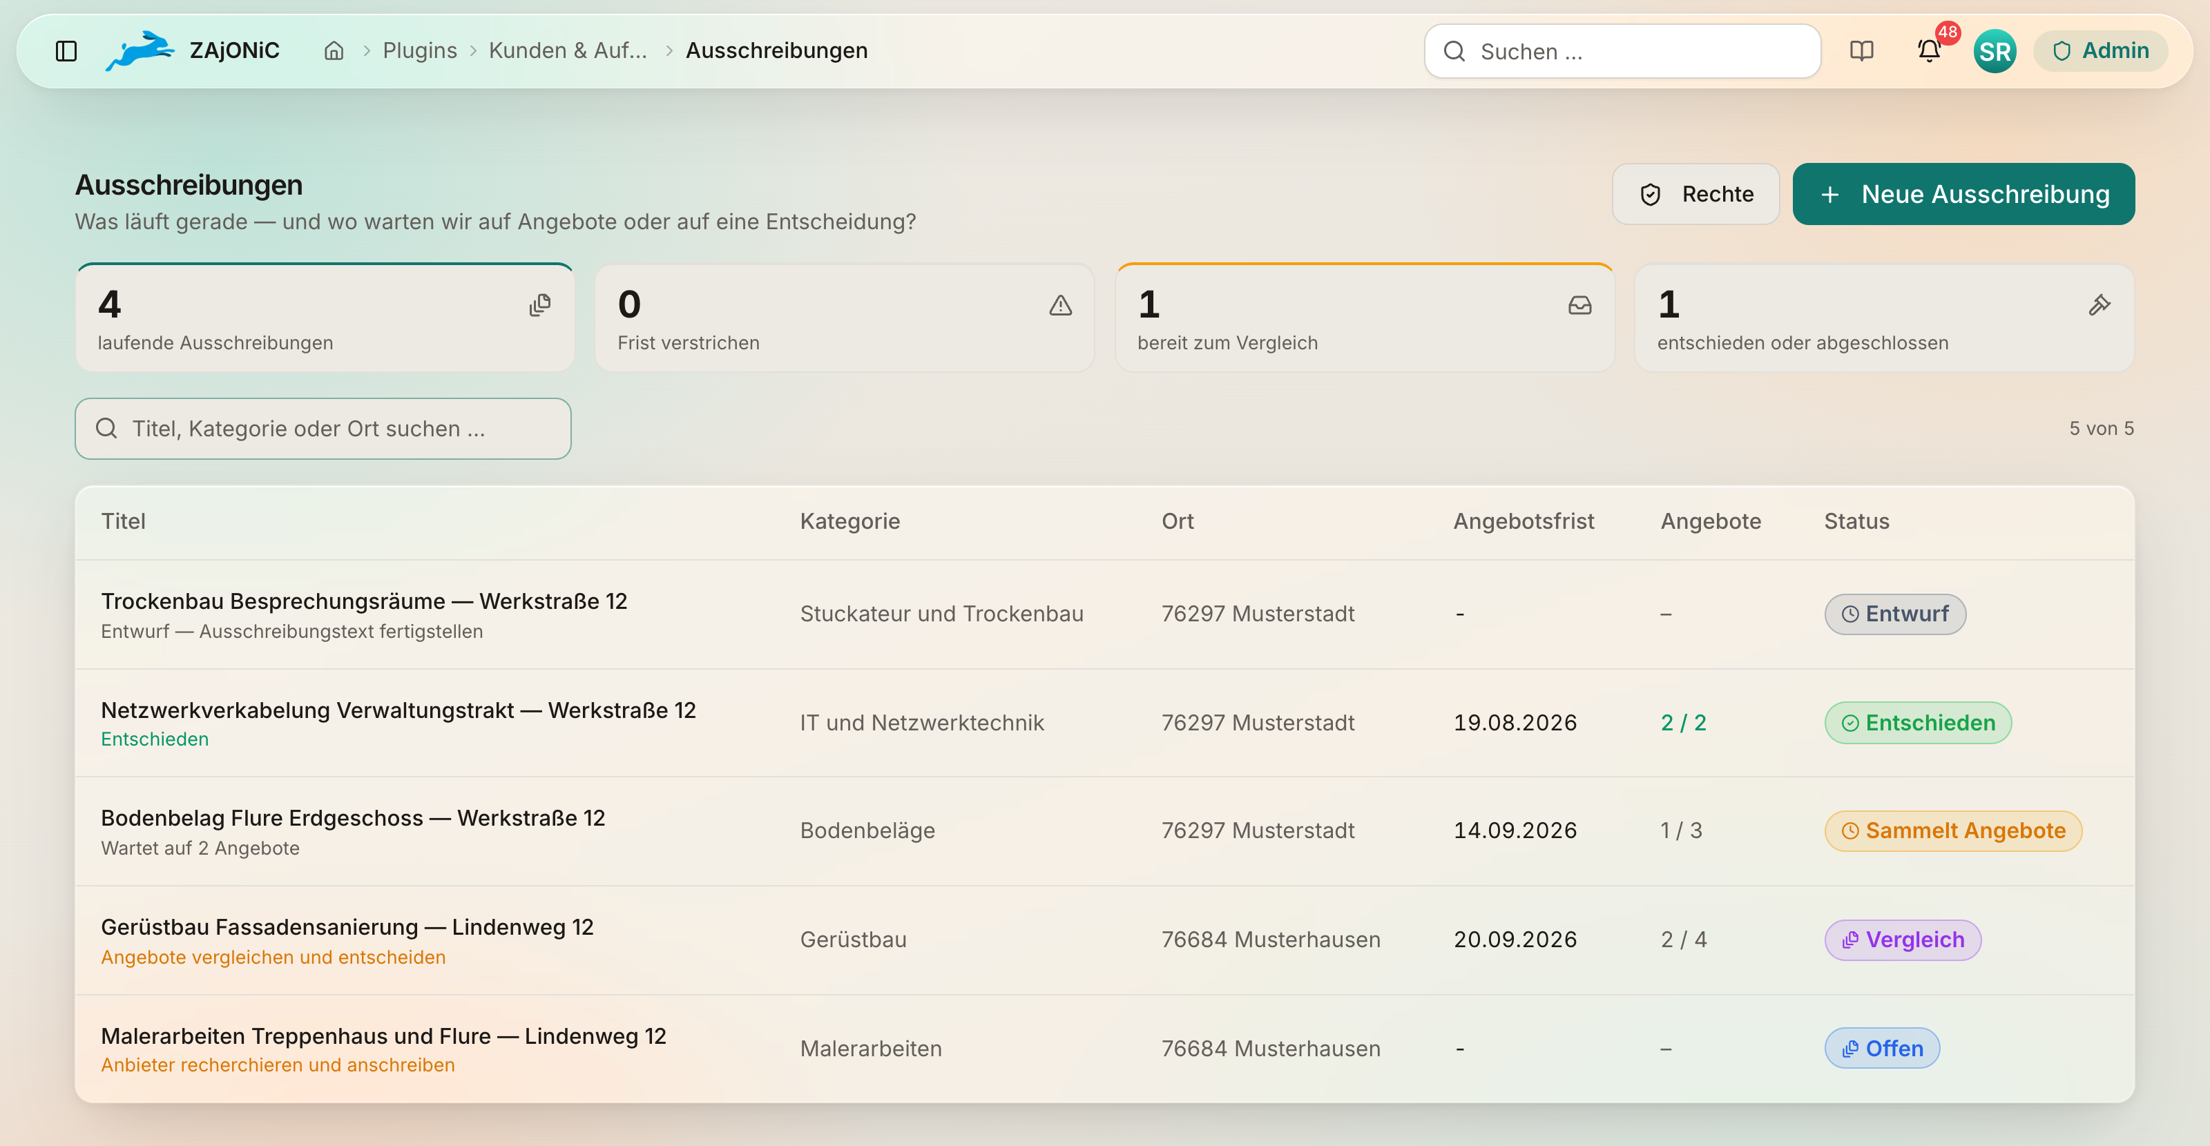
Task: Click the Vergleich status badge
Action: [x=1902, y=940]
